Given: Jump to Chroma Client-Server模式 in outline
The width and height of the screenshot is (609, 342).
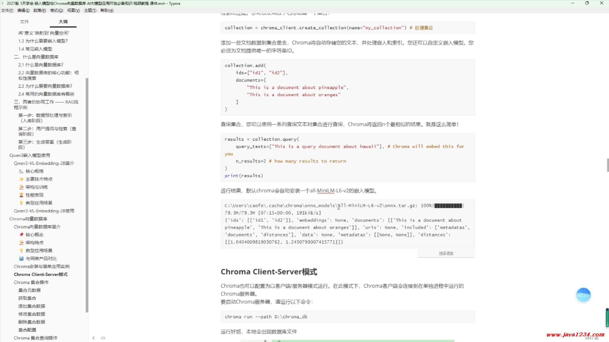Looking at the screenshot, I should 41,274.
